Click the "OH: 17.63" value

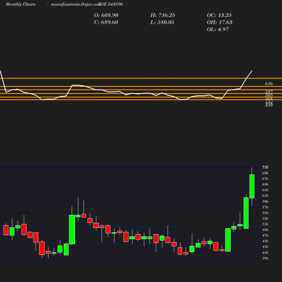point(219,23)
